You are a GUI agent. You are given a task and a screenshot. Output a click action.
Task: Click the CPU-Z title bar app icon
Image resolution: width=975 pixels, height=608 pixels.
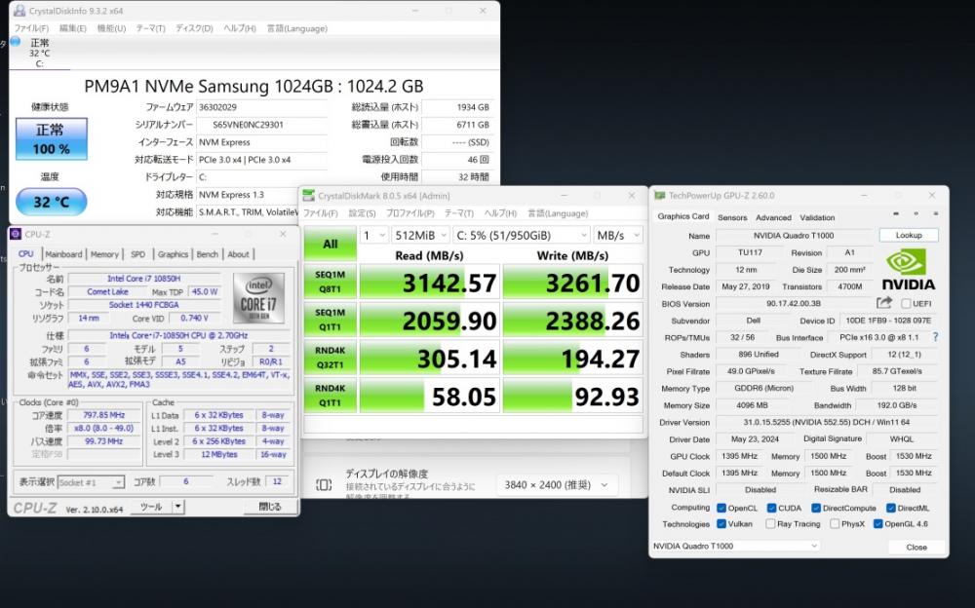point(17,234)
